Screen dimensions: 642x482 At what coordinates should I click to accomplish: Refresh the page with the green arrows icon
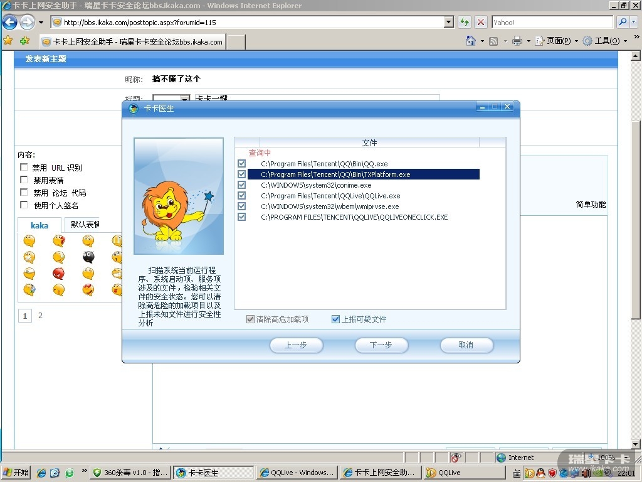pyautogui.click(x=465, y=22)
